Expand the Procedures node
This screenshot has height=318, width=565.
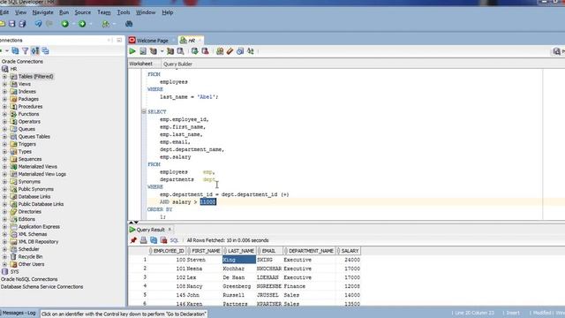click(4, 107)
